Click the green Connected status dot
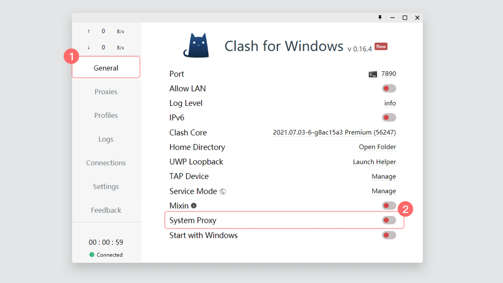Image resolution: width=503 pixels, height=283 pixels. click(92, 255)
